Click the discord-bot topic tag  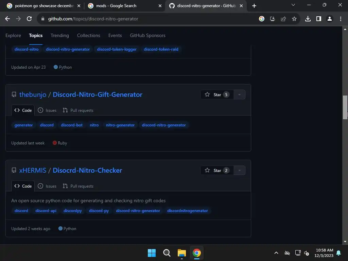pyautogui.click(x=72, y=125)
